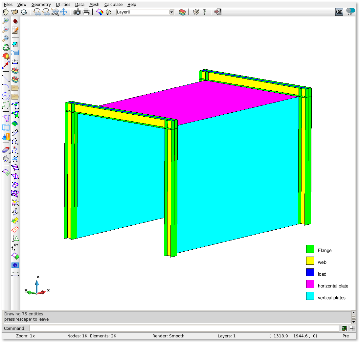Click the blue info icon in sidebar
The image size is (359, 342).
pyautogui.click(x=15, y=265)
